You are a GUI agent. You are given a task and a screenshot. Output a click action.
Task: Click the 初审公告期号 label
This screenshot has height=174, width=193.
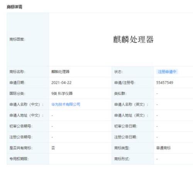[x=21, y=126]
